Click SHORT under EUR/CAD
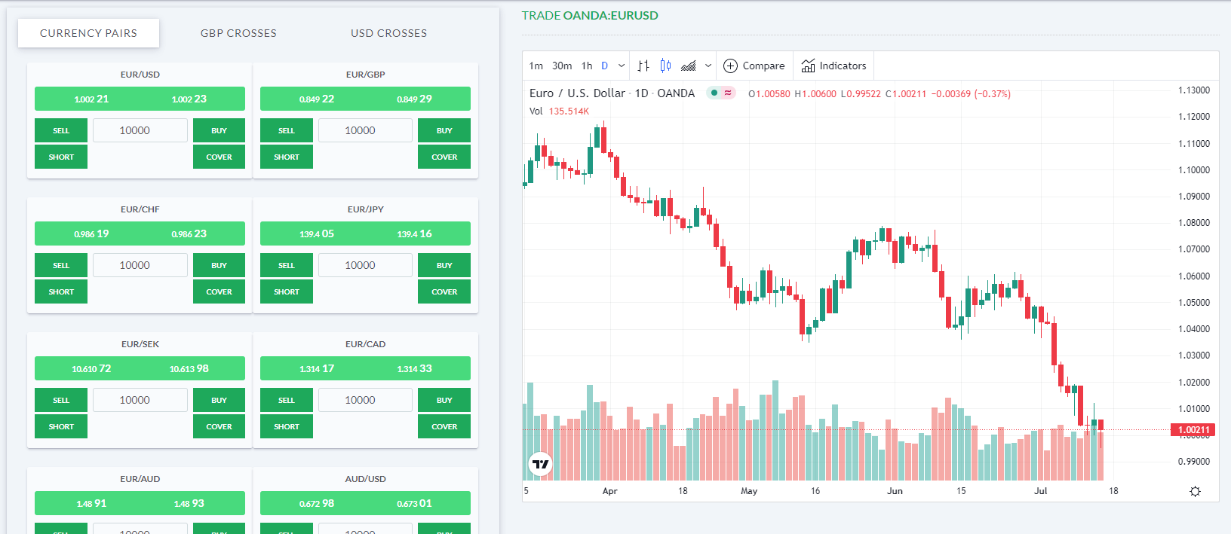This screenshot has height=534, width=1231. tap(287, 426)
